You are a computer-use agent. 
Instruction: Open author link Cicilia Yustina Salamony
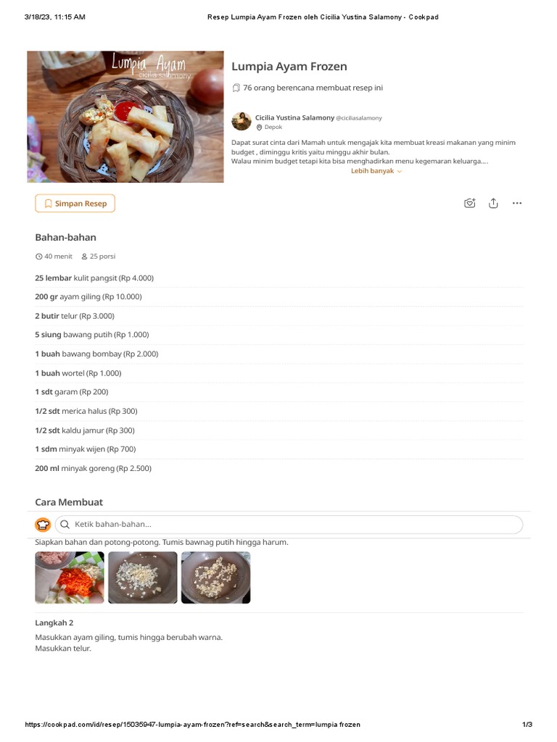click(x=294, y=118)
